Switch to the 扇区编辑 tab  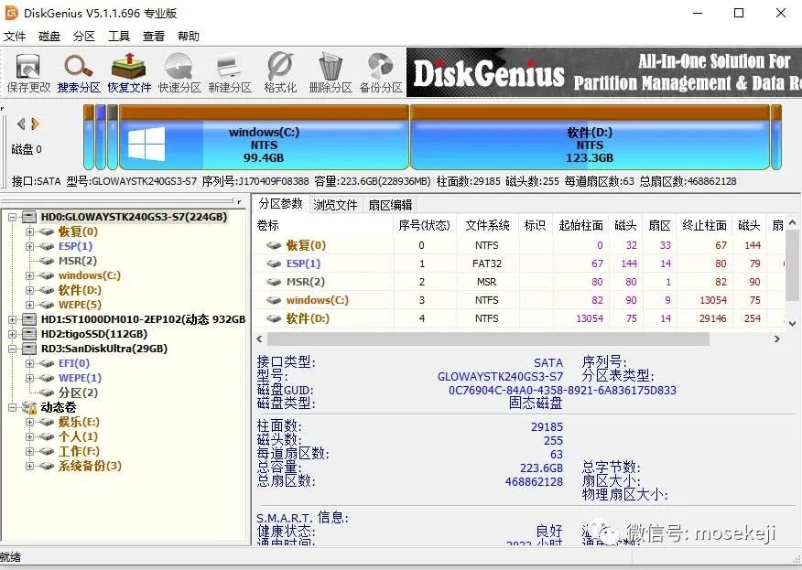point(390,205)
